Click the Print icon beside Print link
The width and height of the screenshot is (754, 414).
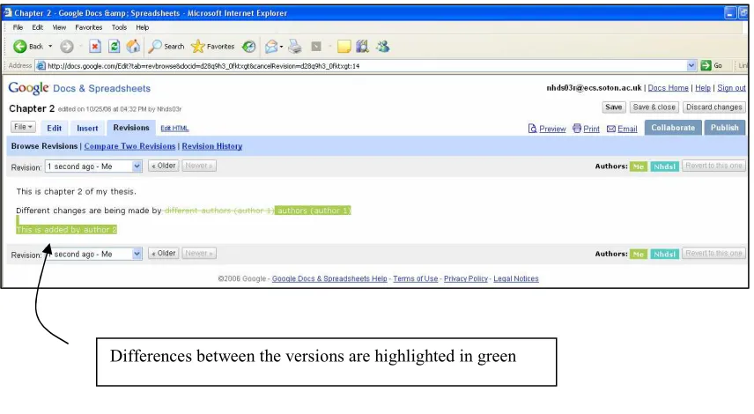[577, 129]
